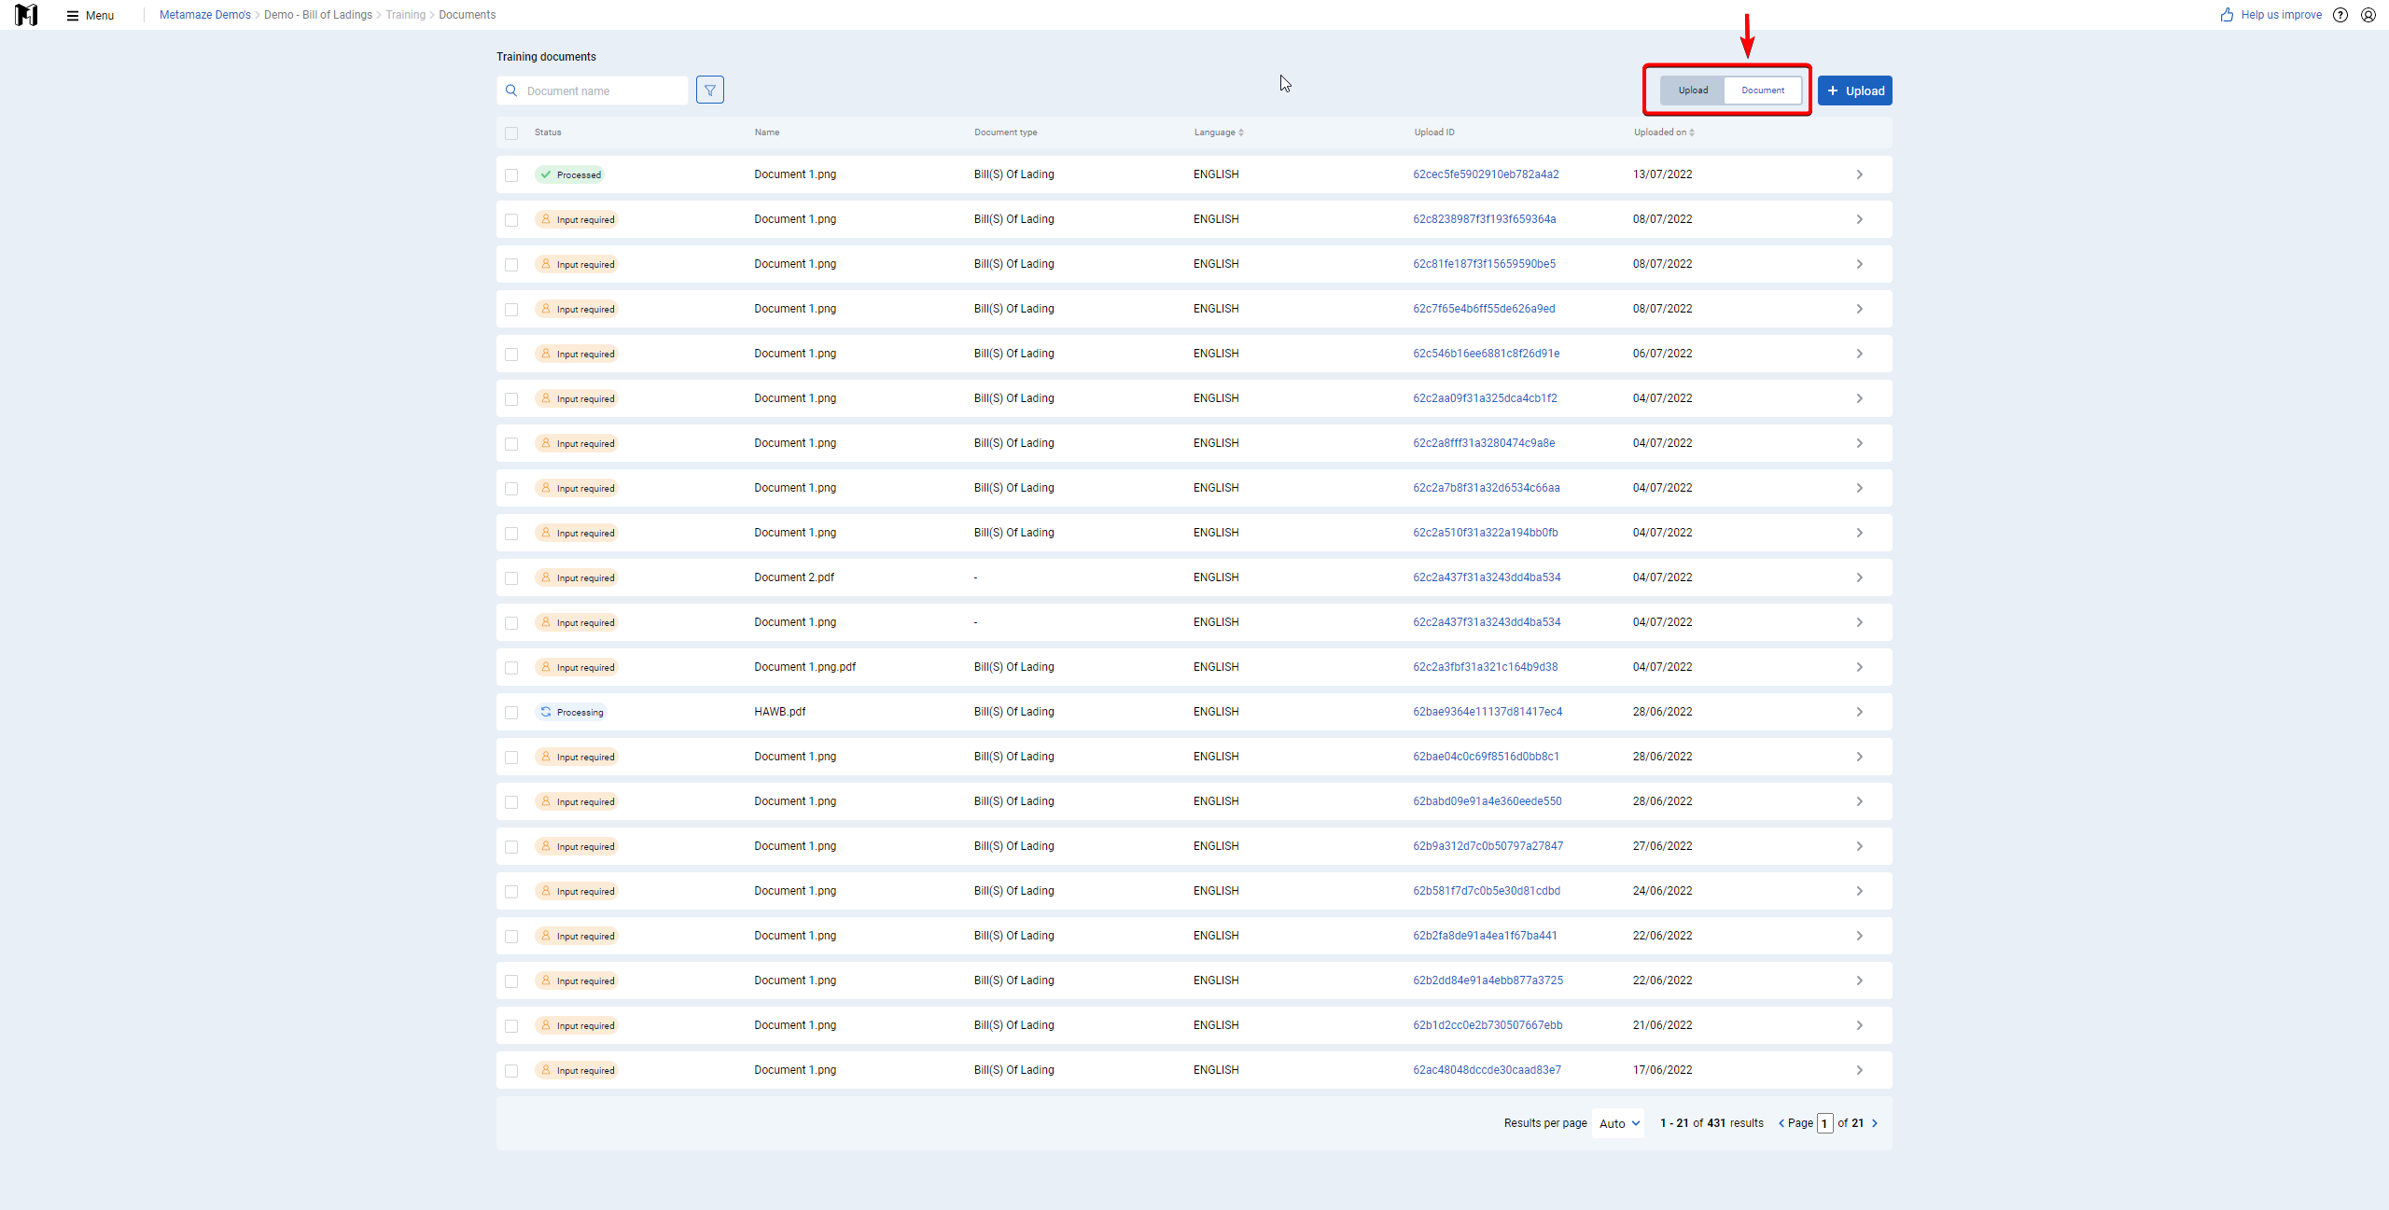
Task: Click the Documents breadcrumb
Action: (468, 15)
